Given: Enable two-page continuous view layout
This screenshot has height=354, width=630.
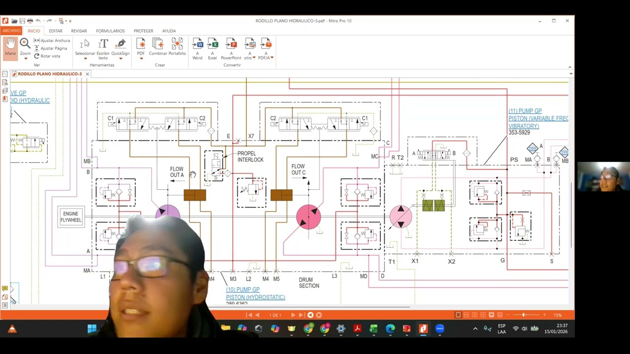Looking at the screenshot, I should tap(483, 315).
